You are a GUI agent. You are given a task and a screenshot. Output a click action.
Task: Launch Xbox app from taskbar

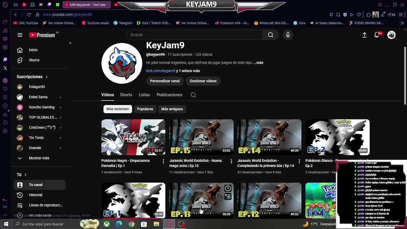(107, 224)
